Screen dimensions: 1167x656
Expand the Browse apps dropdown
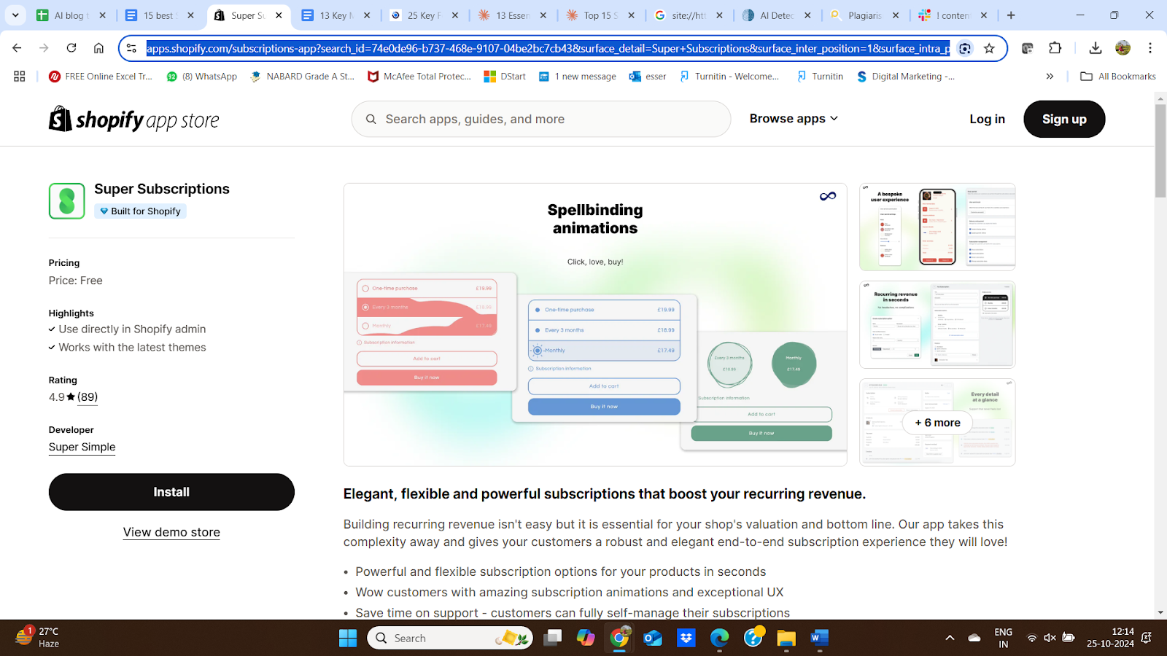click(x=794, y=119)
